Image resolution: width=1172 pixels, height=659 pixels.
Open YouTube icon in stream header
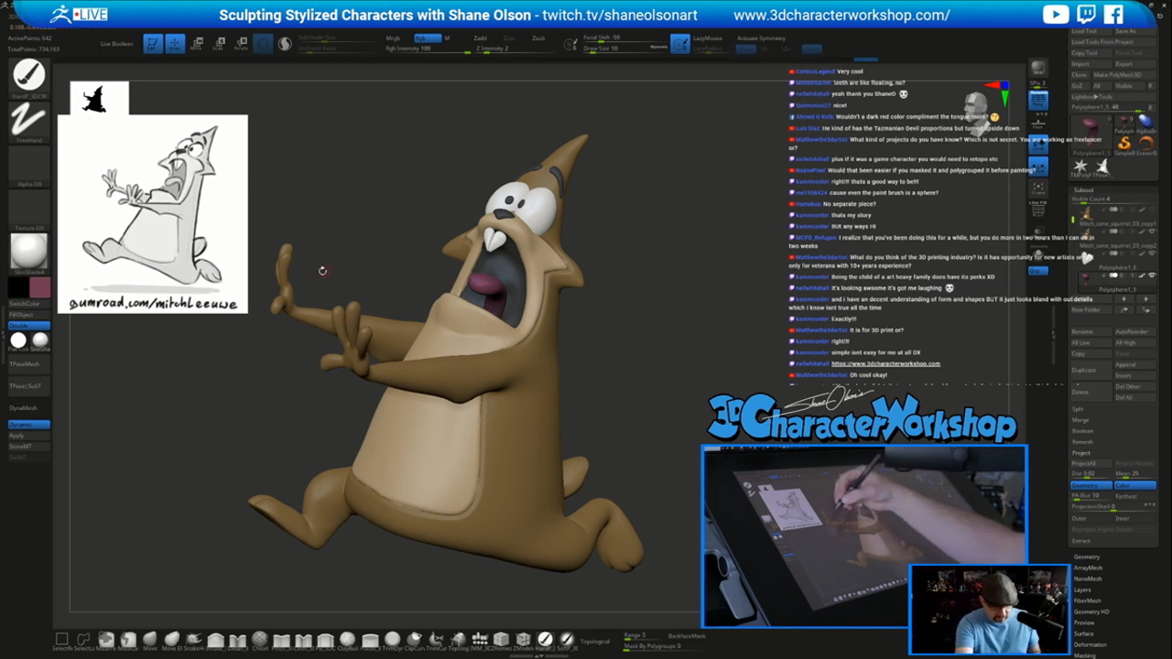pos(1056,14)
